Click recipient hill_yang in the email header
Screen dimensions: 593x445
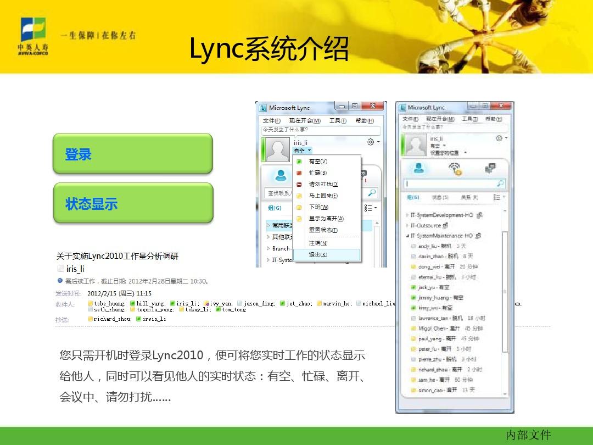pos(148,303)
